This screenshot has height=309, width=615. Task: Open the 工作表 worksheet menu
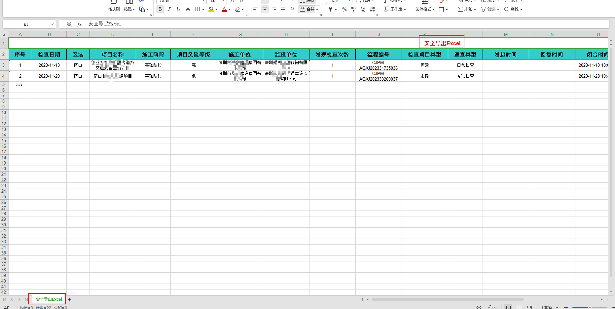pyautogui.click(x=395, y=9)
